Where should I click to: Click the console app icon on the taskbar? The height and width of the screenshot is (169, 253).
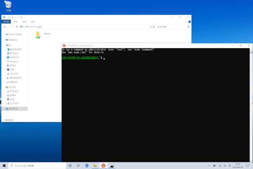coord(112,166)
